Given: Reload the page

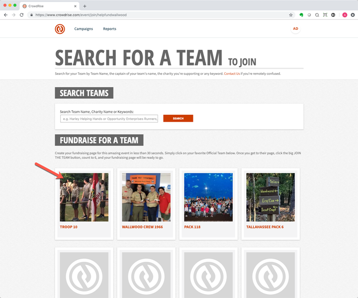Looking at the screenshot, I should 21,15.
